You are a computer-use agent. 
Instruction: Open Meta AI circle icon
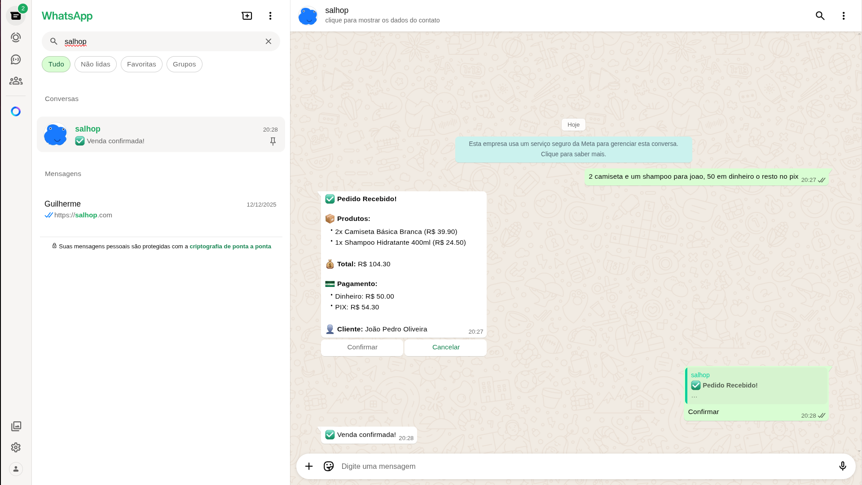(16, 111)
